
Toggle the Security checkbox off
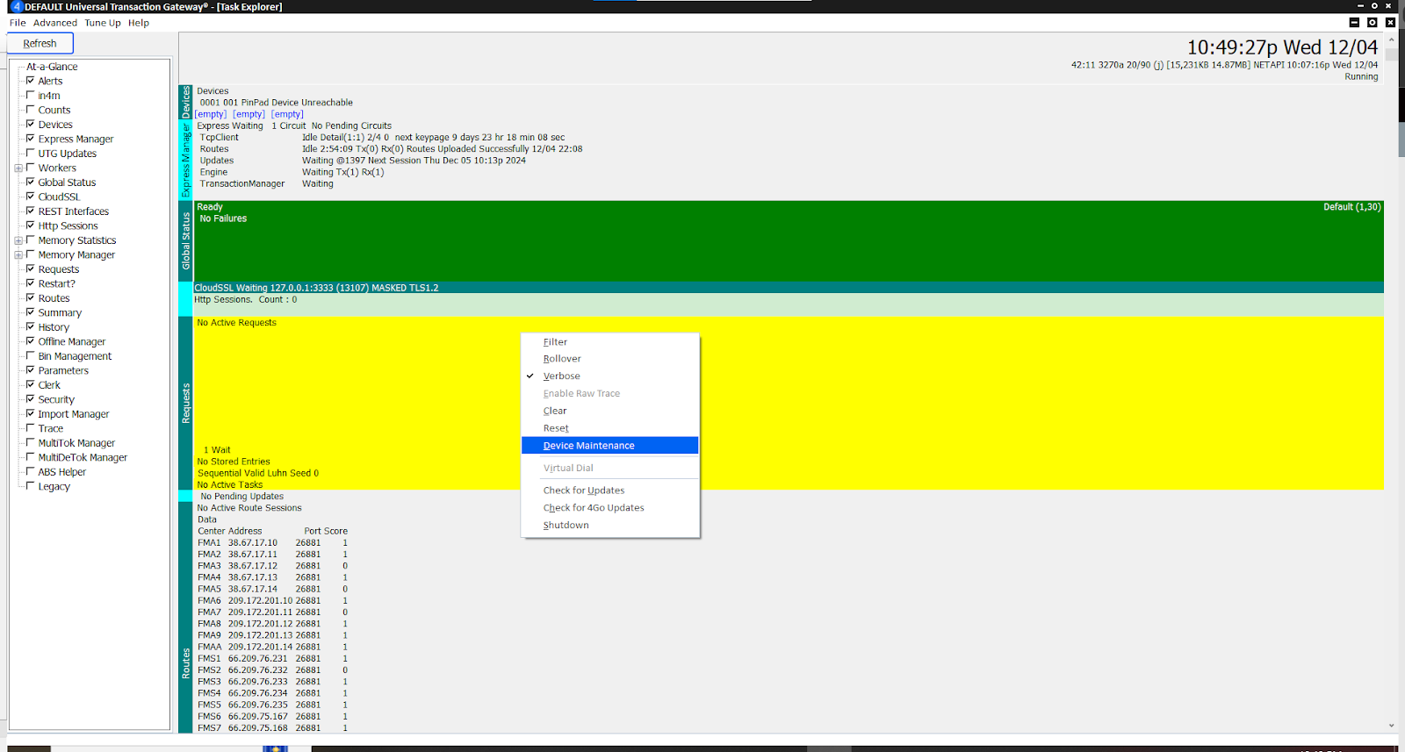[x=31, y=399]
